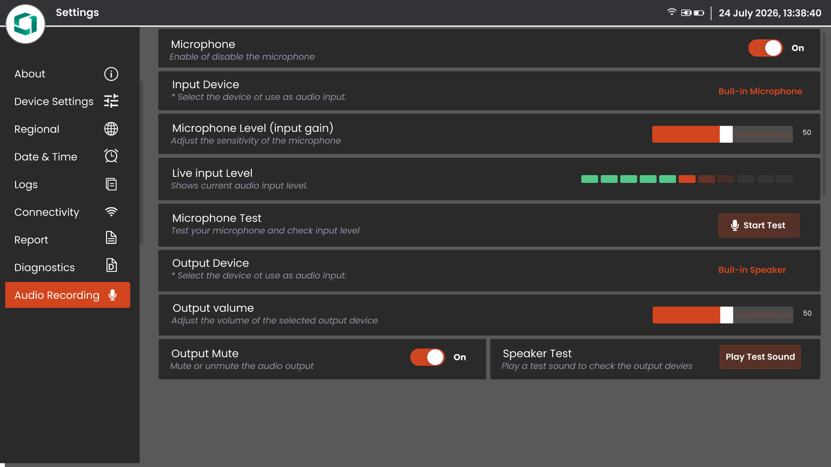Toggle the Microphone switch off
The width and height of the screenshot is (831, 467).
(x=765, y=48)
